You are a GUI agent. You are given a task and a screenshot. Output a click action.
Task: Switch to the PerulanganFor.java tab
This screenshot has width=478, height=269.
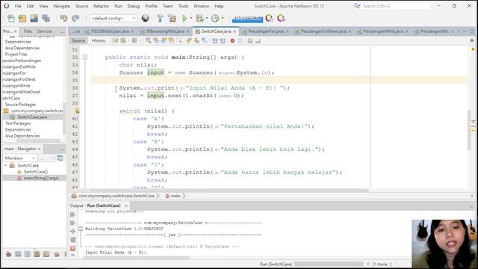pyautogui.click(x=266, y=31)
